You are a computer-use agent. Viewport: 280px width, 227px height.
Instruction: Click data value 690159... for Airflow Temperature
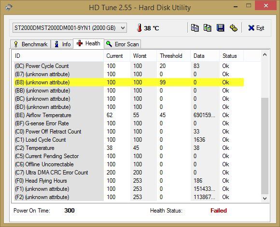[x=205, y=115]
